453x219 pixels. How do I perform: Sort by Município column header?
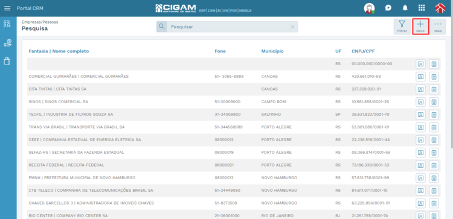point(272,51)
